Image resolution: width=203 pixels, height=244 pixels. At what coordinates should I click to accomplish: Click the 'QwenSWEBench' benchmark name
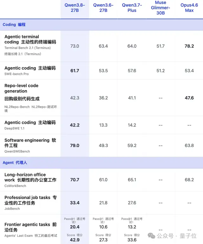[x=17, y=151]
